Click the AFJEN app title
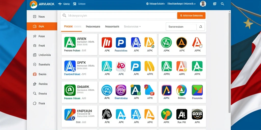261x130 pixels. click(x=82, y=39)
